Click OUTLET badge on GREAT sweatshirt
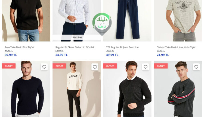 [x=59, y=66]
